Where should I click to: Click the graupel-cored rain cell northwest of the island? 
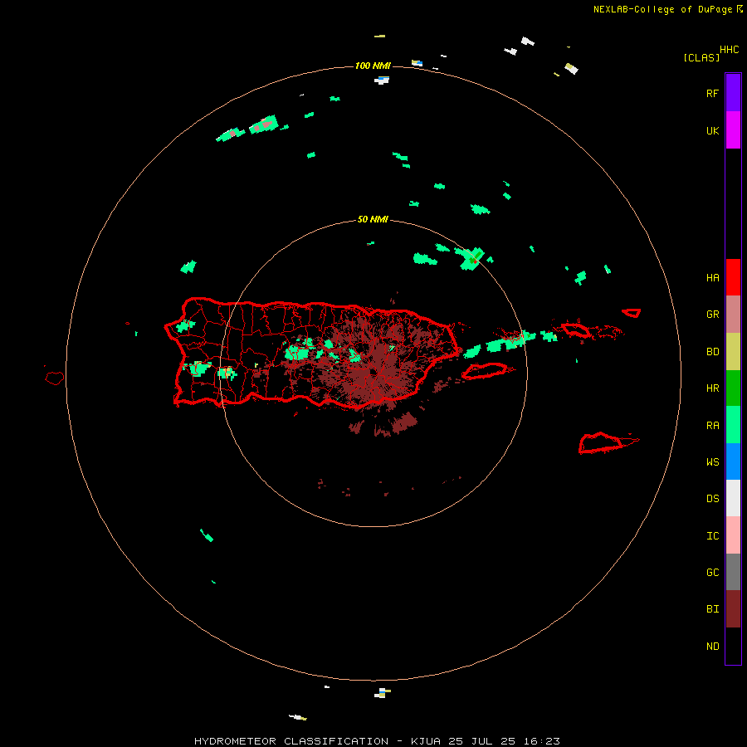[x=264, y=124]
